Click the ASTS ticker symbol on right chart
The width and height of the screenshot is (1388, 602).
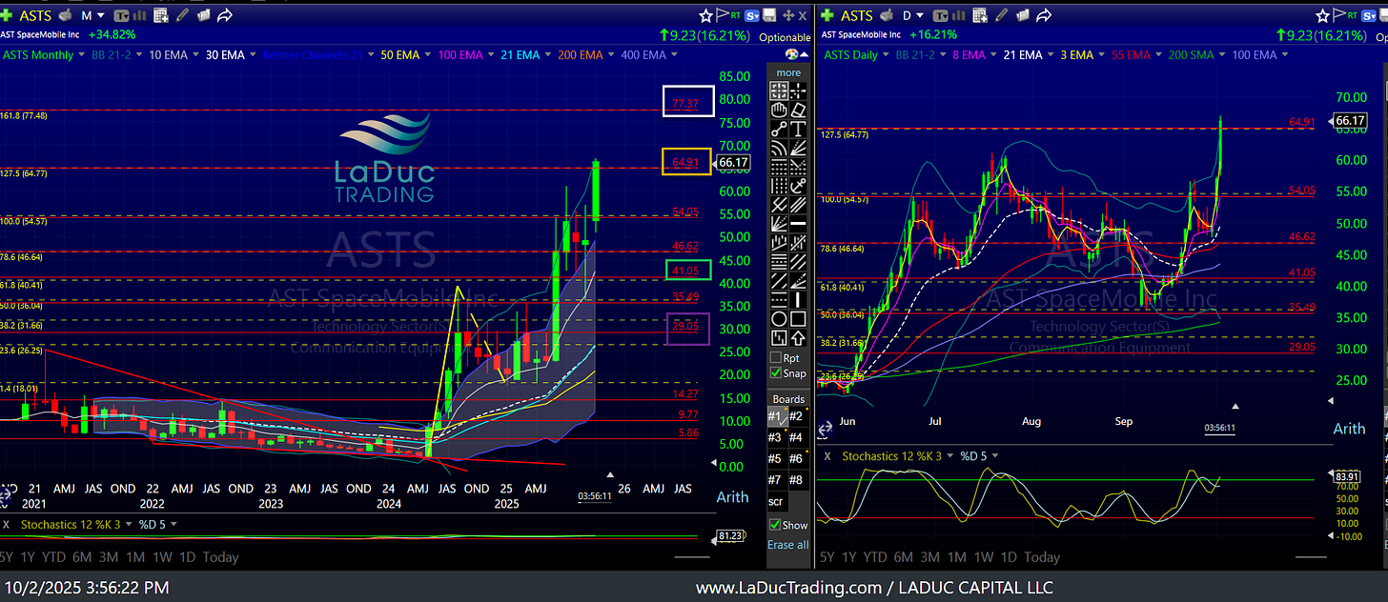[856, 15]
